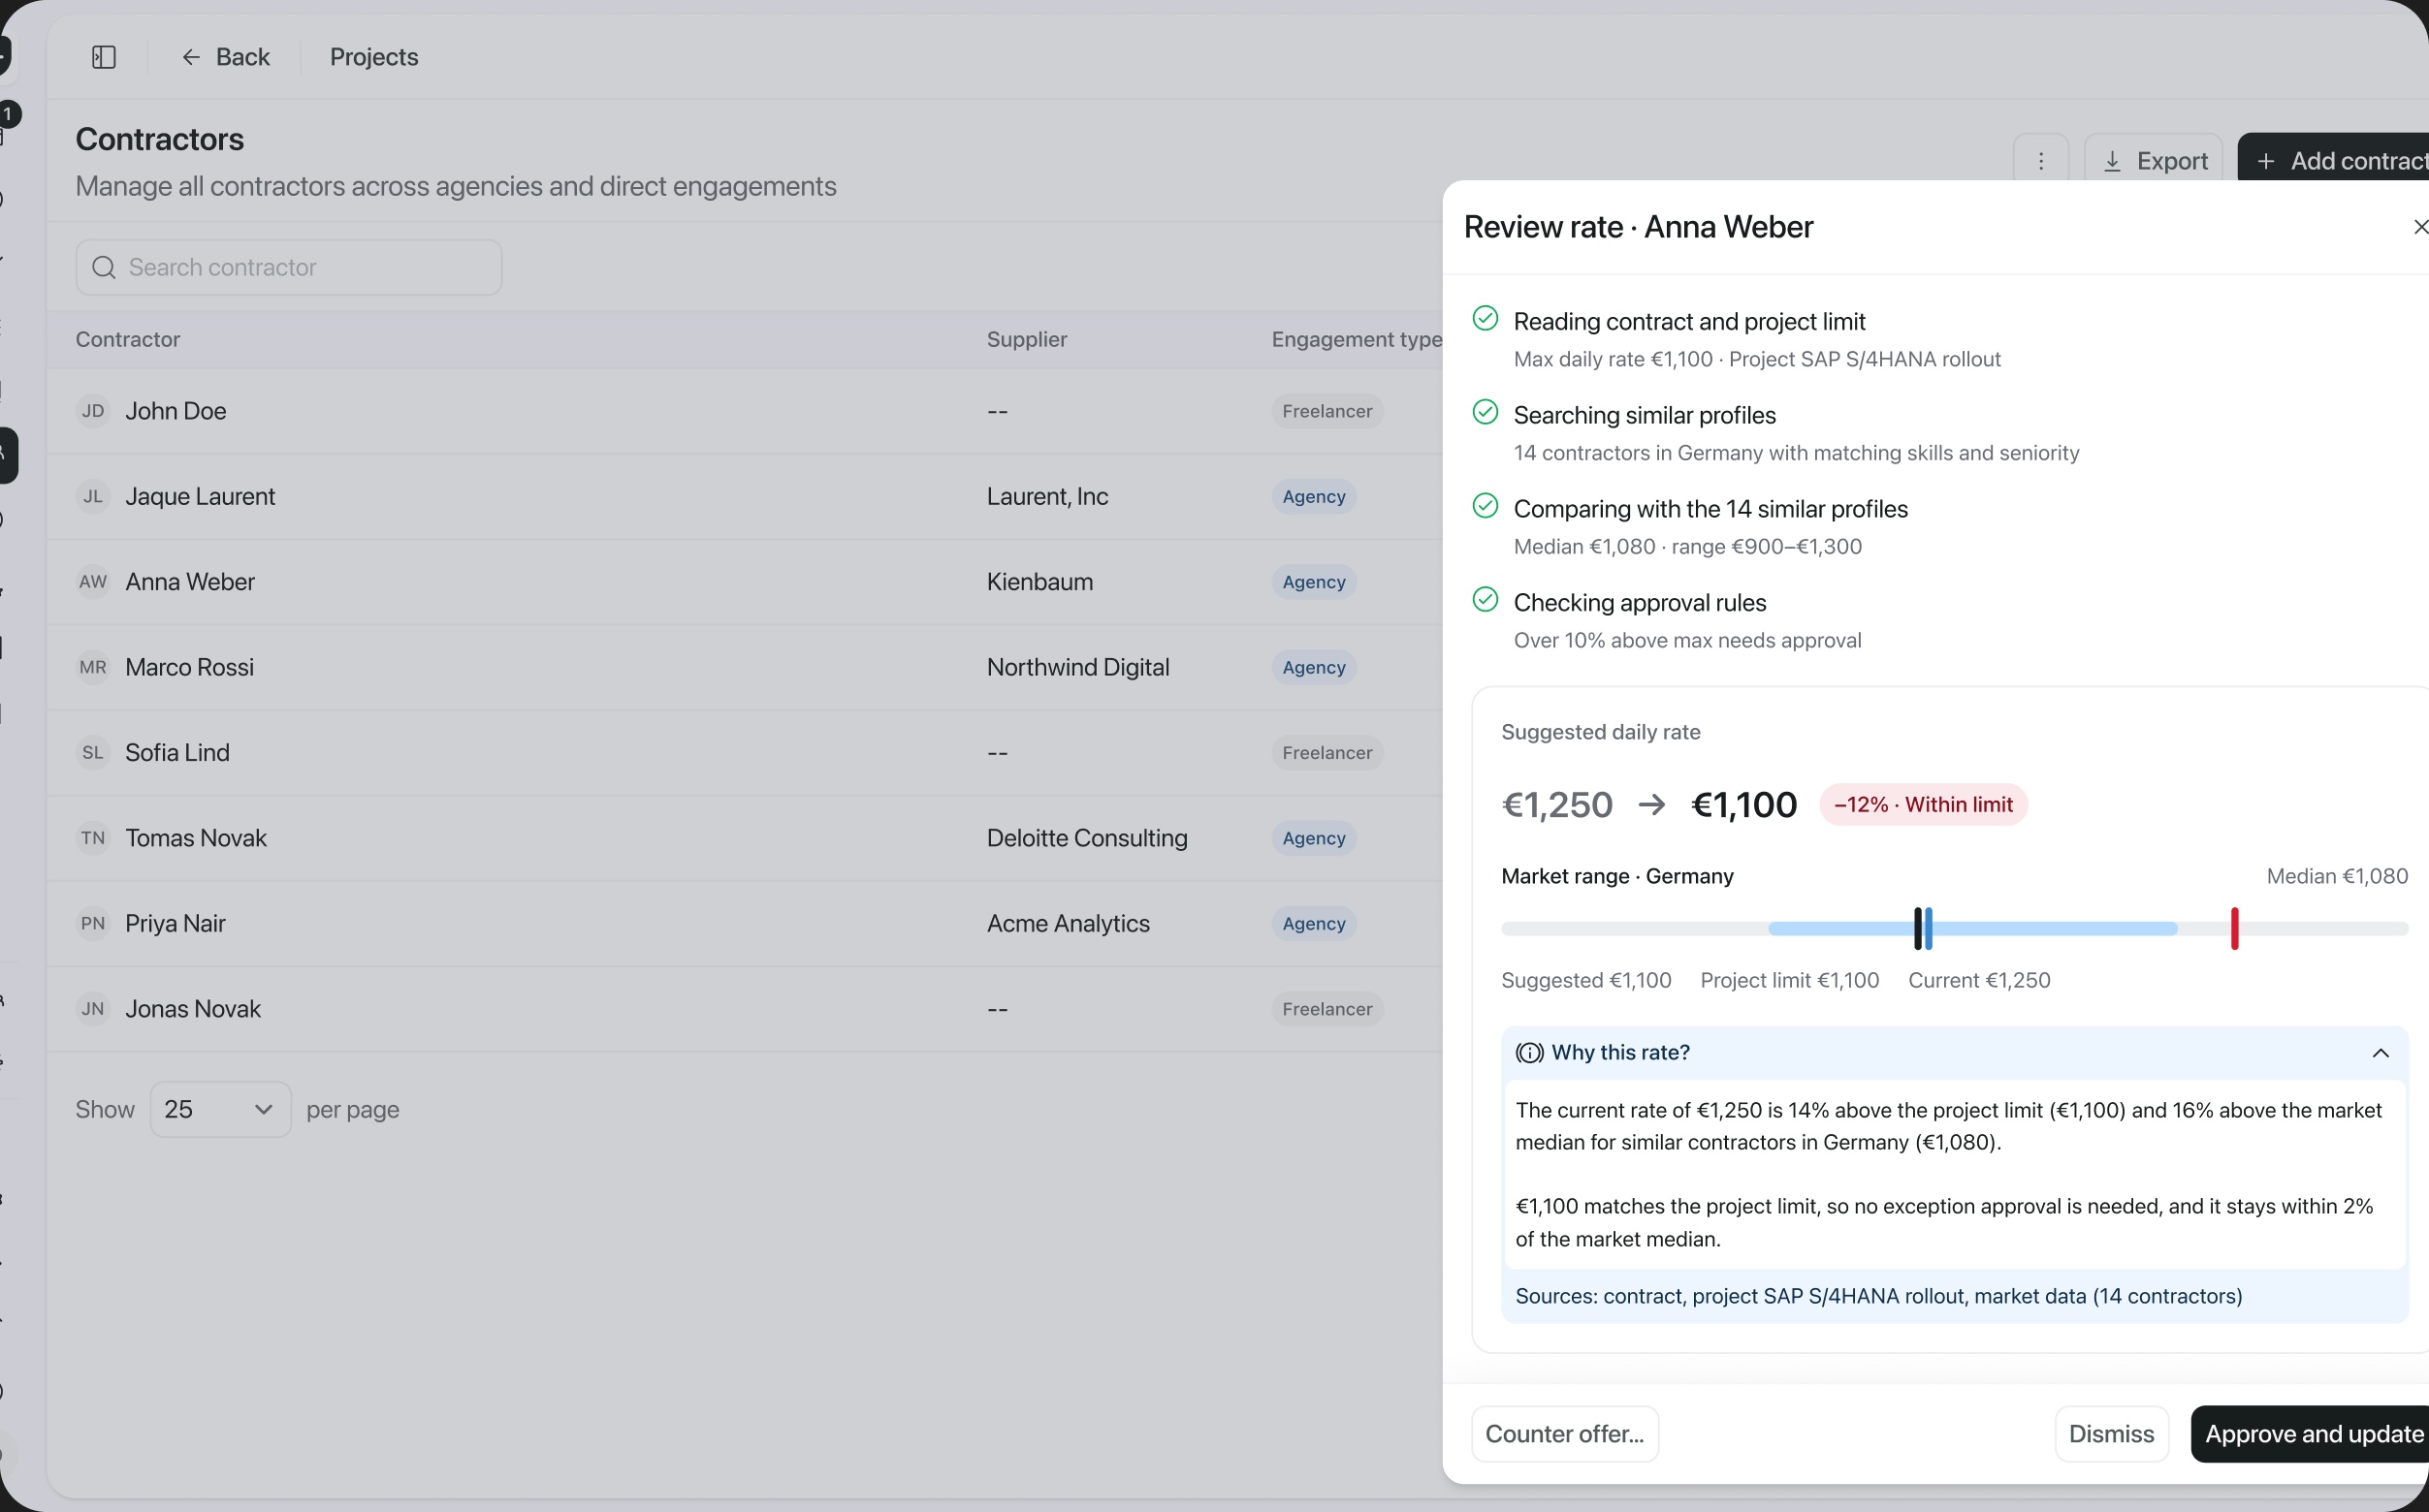Screen dimensions: 2429x1512
Task: Add a new contractor
Action: tap(2335, 161)
